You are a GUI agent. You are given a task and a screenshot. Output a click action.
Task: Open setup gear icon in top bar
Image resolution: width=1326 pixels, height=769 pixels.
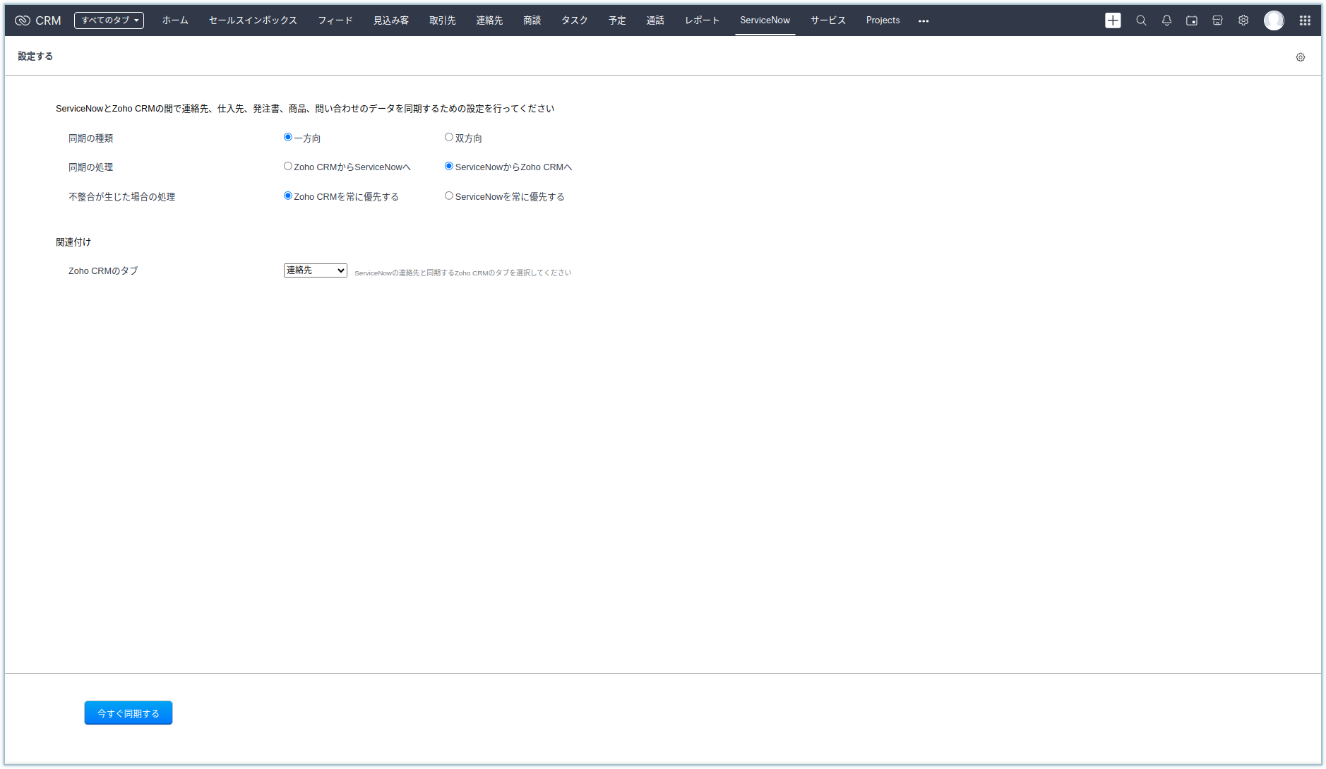point(1243,20)
